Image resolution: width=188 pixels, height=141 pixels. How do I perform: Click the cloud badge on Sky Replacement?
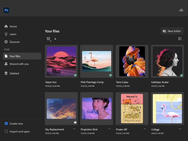75,122
